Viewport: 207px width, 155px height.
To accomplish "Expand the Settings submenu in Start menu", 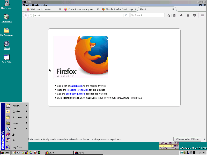I will click(16, 123).
